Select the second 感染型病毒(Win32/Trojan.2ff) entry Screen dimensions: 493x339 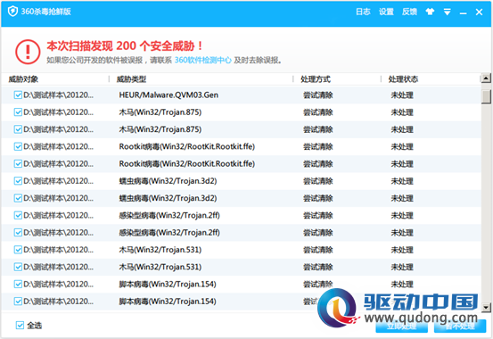169,232
